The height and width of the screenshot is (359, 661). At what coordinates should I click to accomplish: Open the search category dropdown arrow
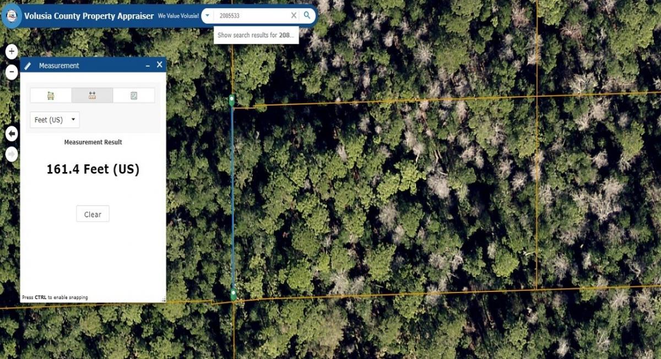pyautogui.click(x=207, y=15)
